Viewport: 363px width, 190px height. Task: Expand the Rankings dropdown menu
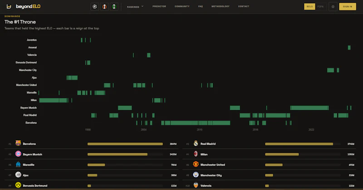click(x=135, y=7)
